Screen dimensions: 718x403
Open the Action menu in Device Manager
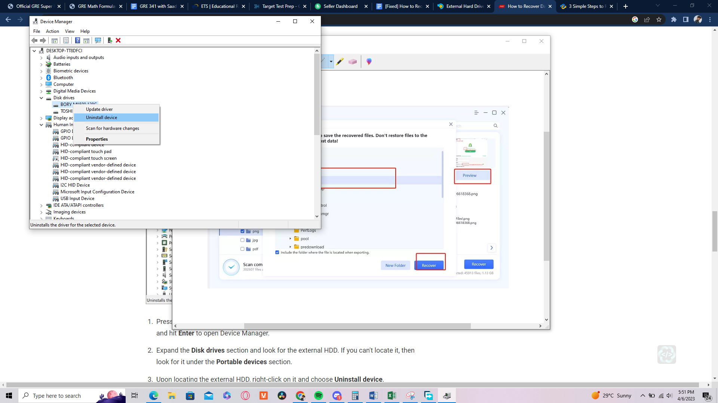coord(52,31)
